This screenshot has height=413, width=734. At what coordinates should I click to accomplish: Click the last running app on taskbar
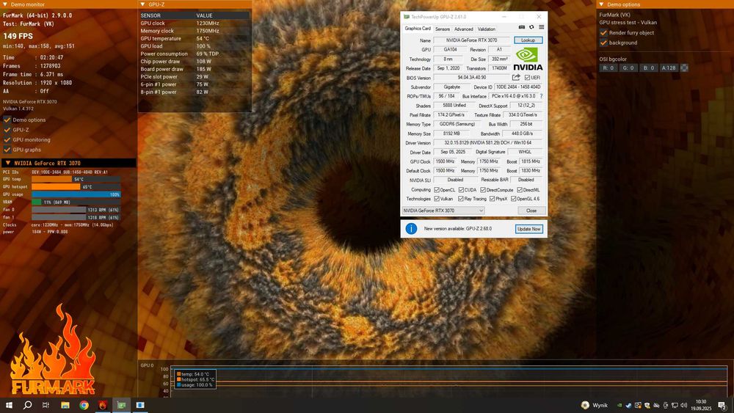pos(140,405)
